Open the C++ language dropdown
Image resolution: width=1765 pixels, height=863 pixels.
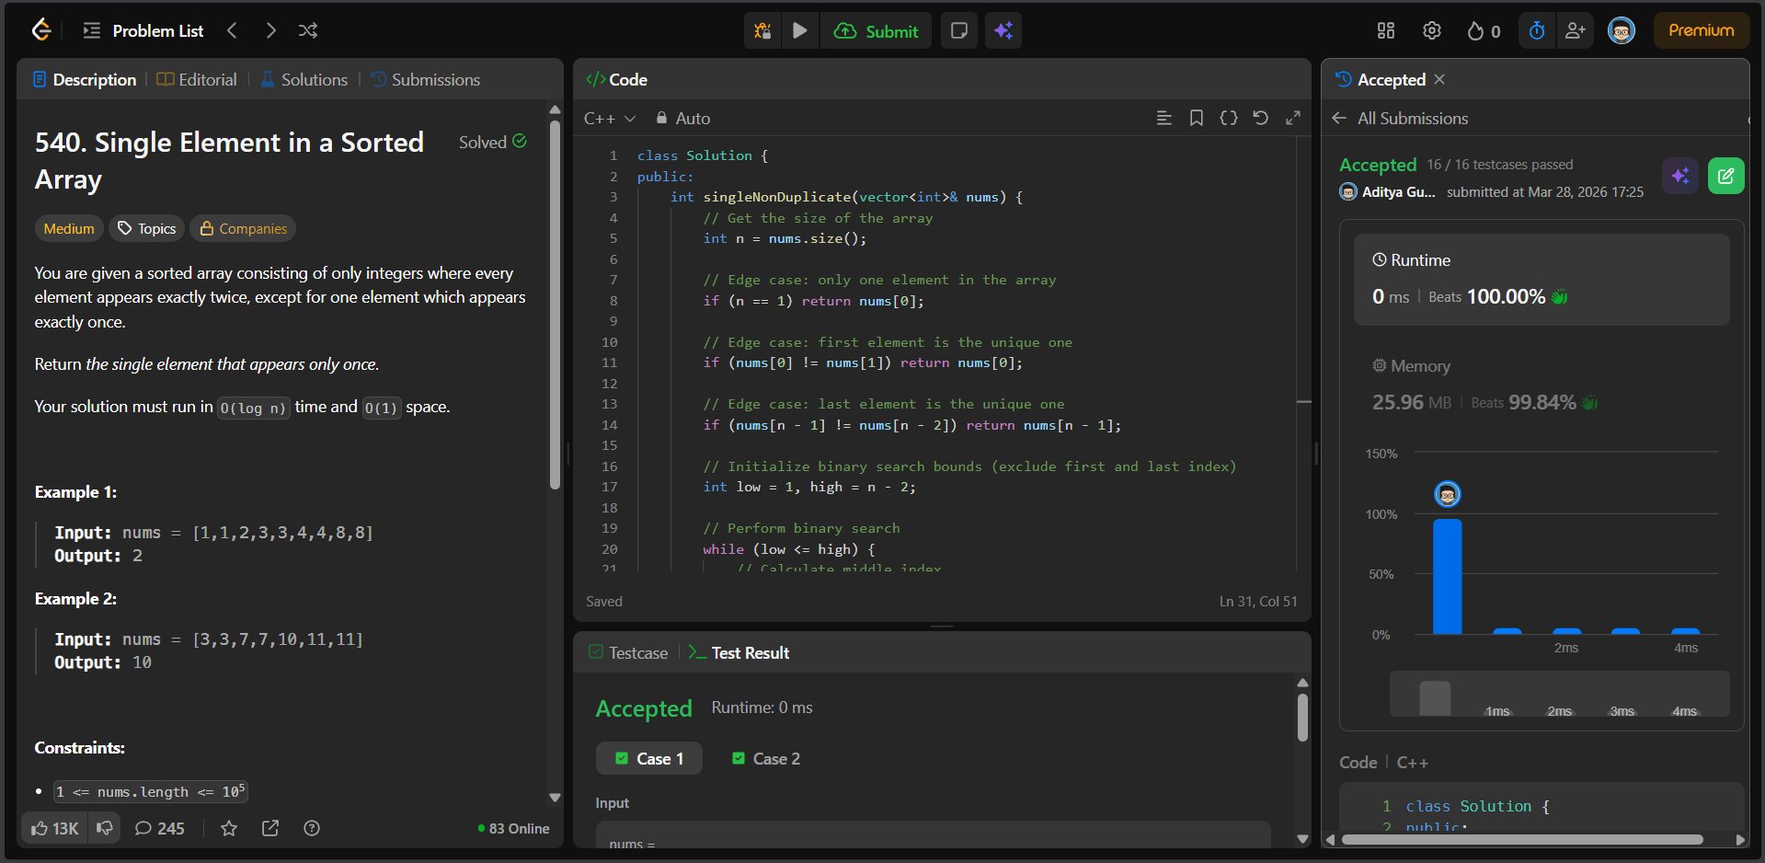click(x=609, y=118)
